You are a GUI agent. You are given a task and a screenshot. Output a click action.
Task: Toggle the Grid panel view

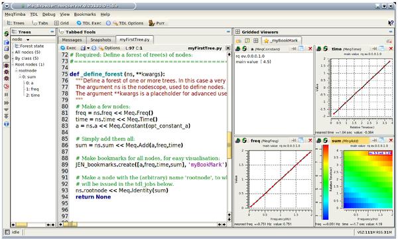[x=62, y=23]
